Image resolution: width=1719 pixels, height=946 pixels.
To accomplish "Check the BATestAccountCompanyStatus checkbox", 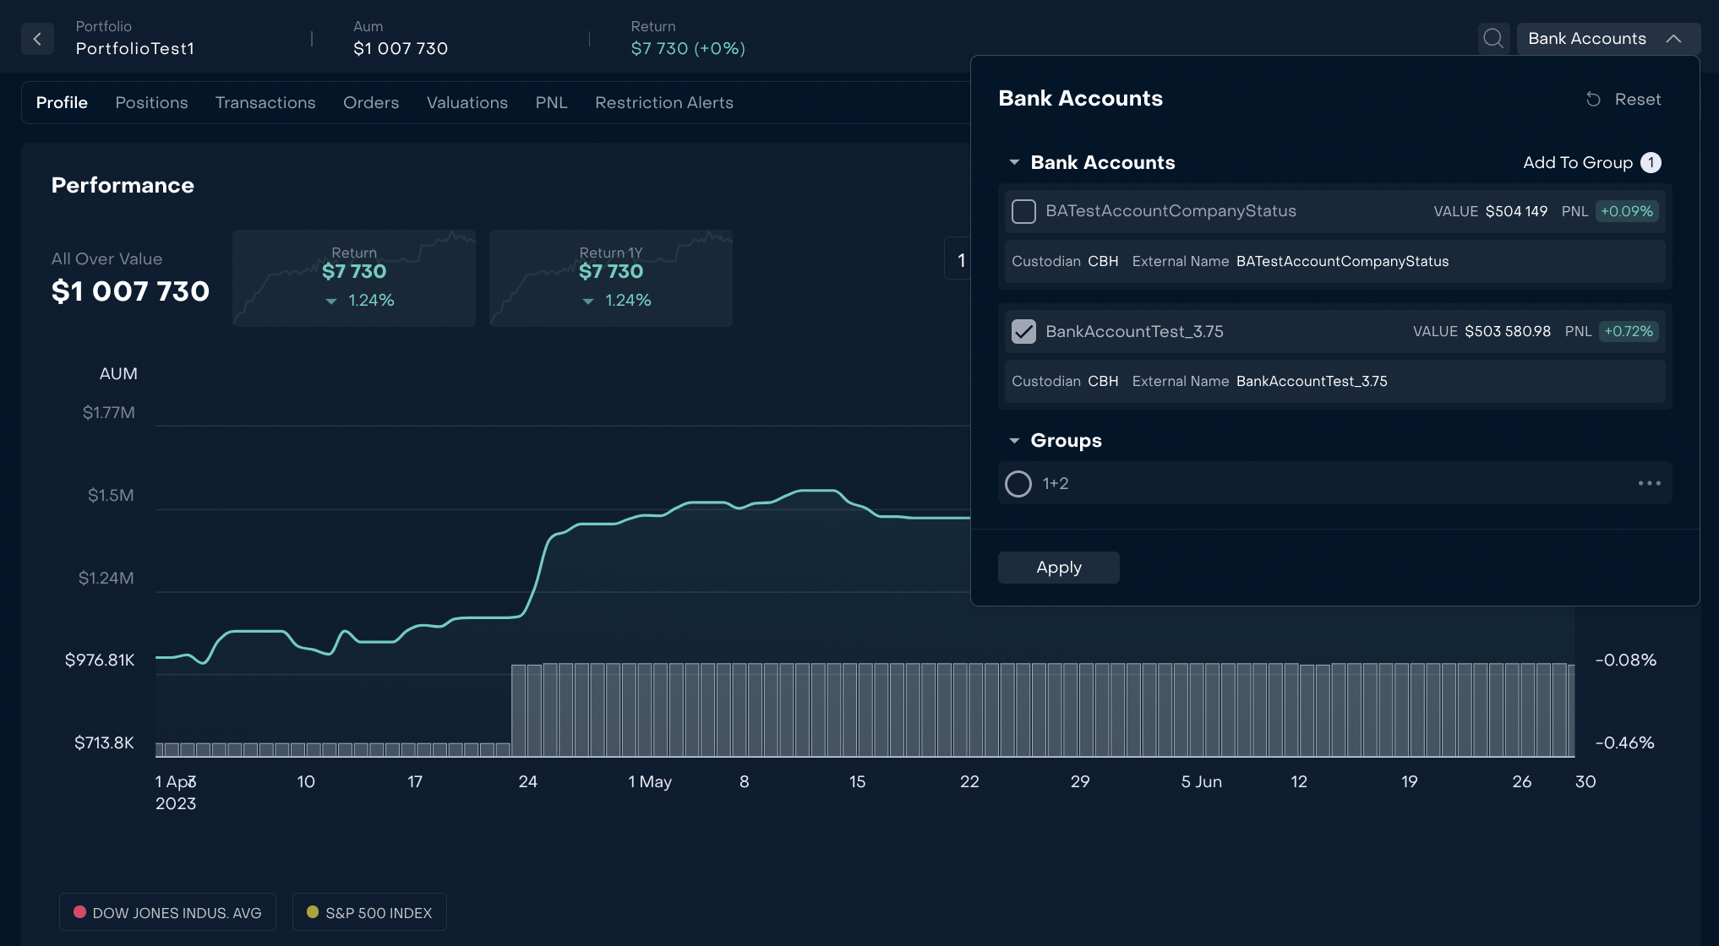I will click(1023, 211).
